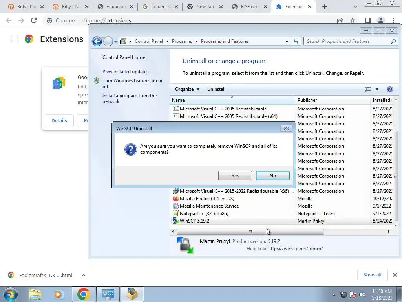Click Programs and Features breadcrumb segment

point(225,41)
